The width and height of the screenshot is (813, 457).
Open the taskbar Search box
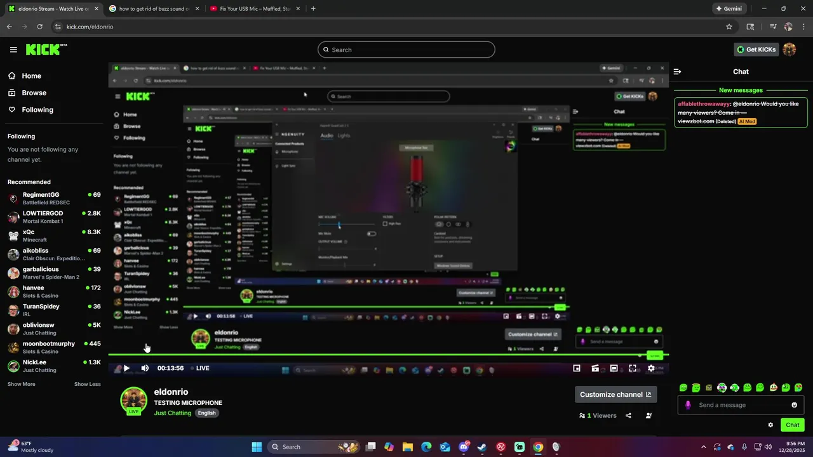[x=313, y=447]
